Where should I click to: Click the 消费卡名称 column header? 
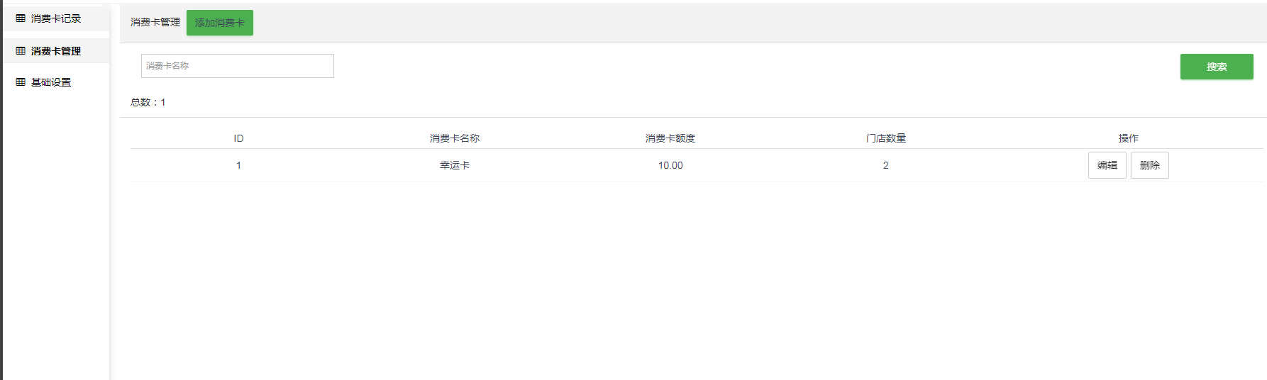coord(455,138)
